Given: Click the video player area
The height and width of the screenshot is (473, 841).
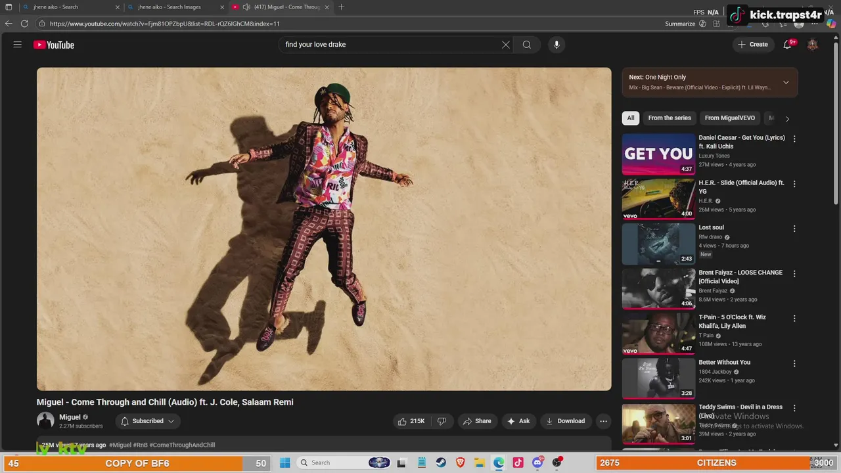Looking at the screenshot, I should (324, 229).
